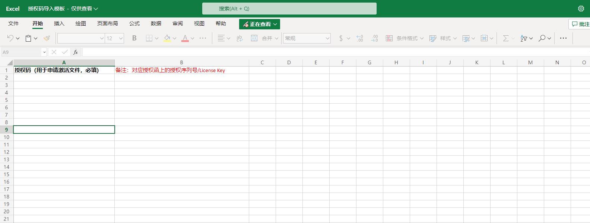Viewport: 590px width, 223px height.
Task: Expand the Borders options arrow
Action: tap(156, 38)
